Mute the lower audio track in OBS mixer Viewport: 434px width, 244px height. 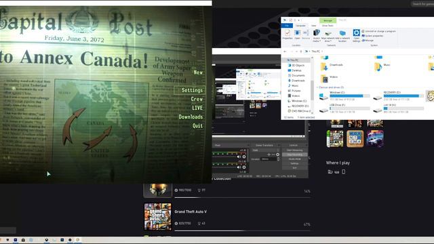tap(239, 167)
